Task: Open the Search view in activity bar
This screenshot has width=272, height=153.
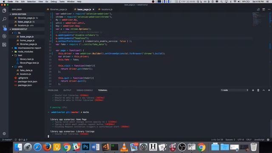Action: 4,19
